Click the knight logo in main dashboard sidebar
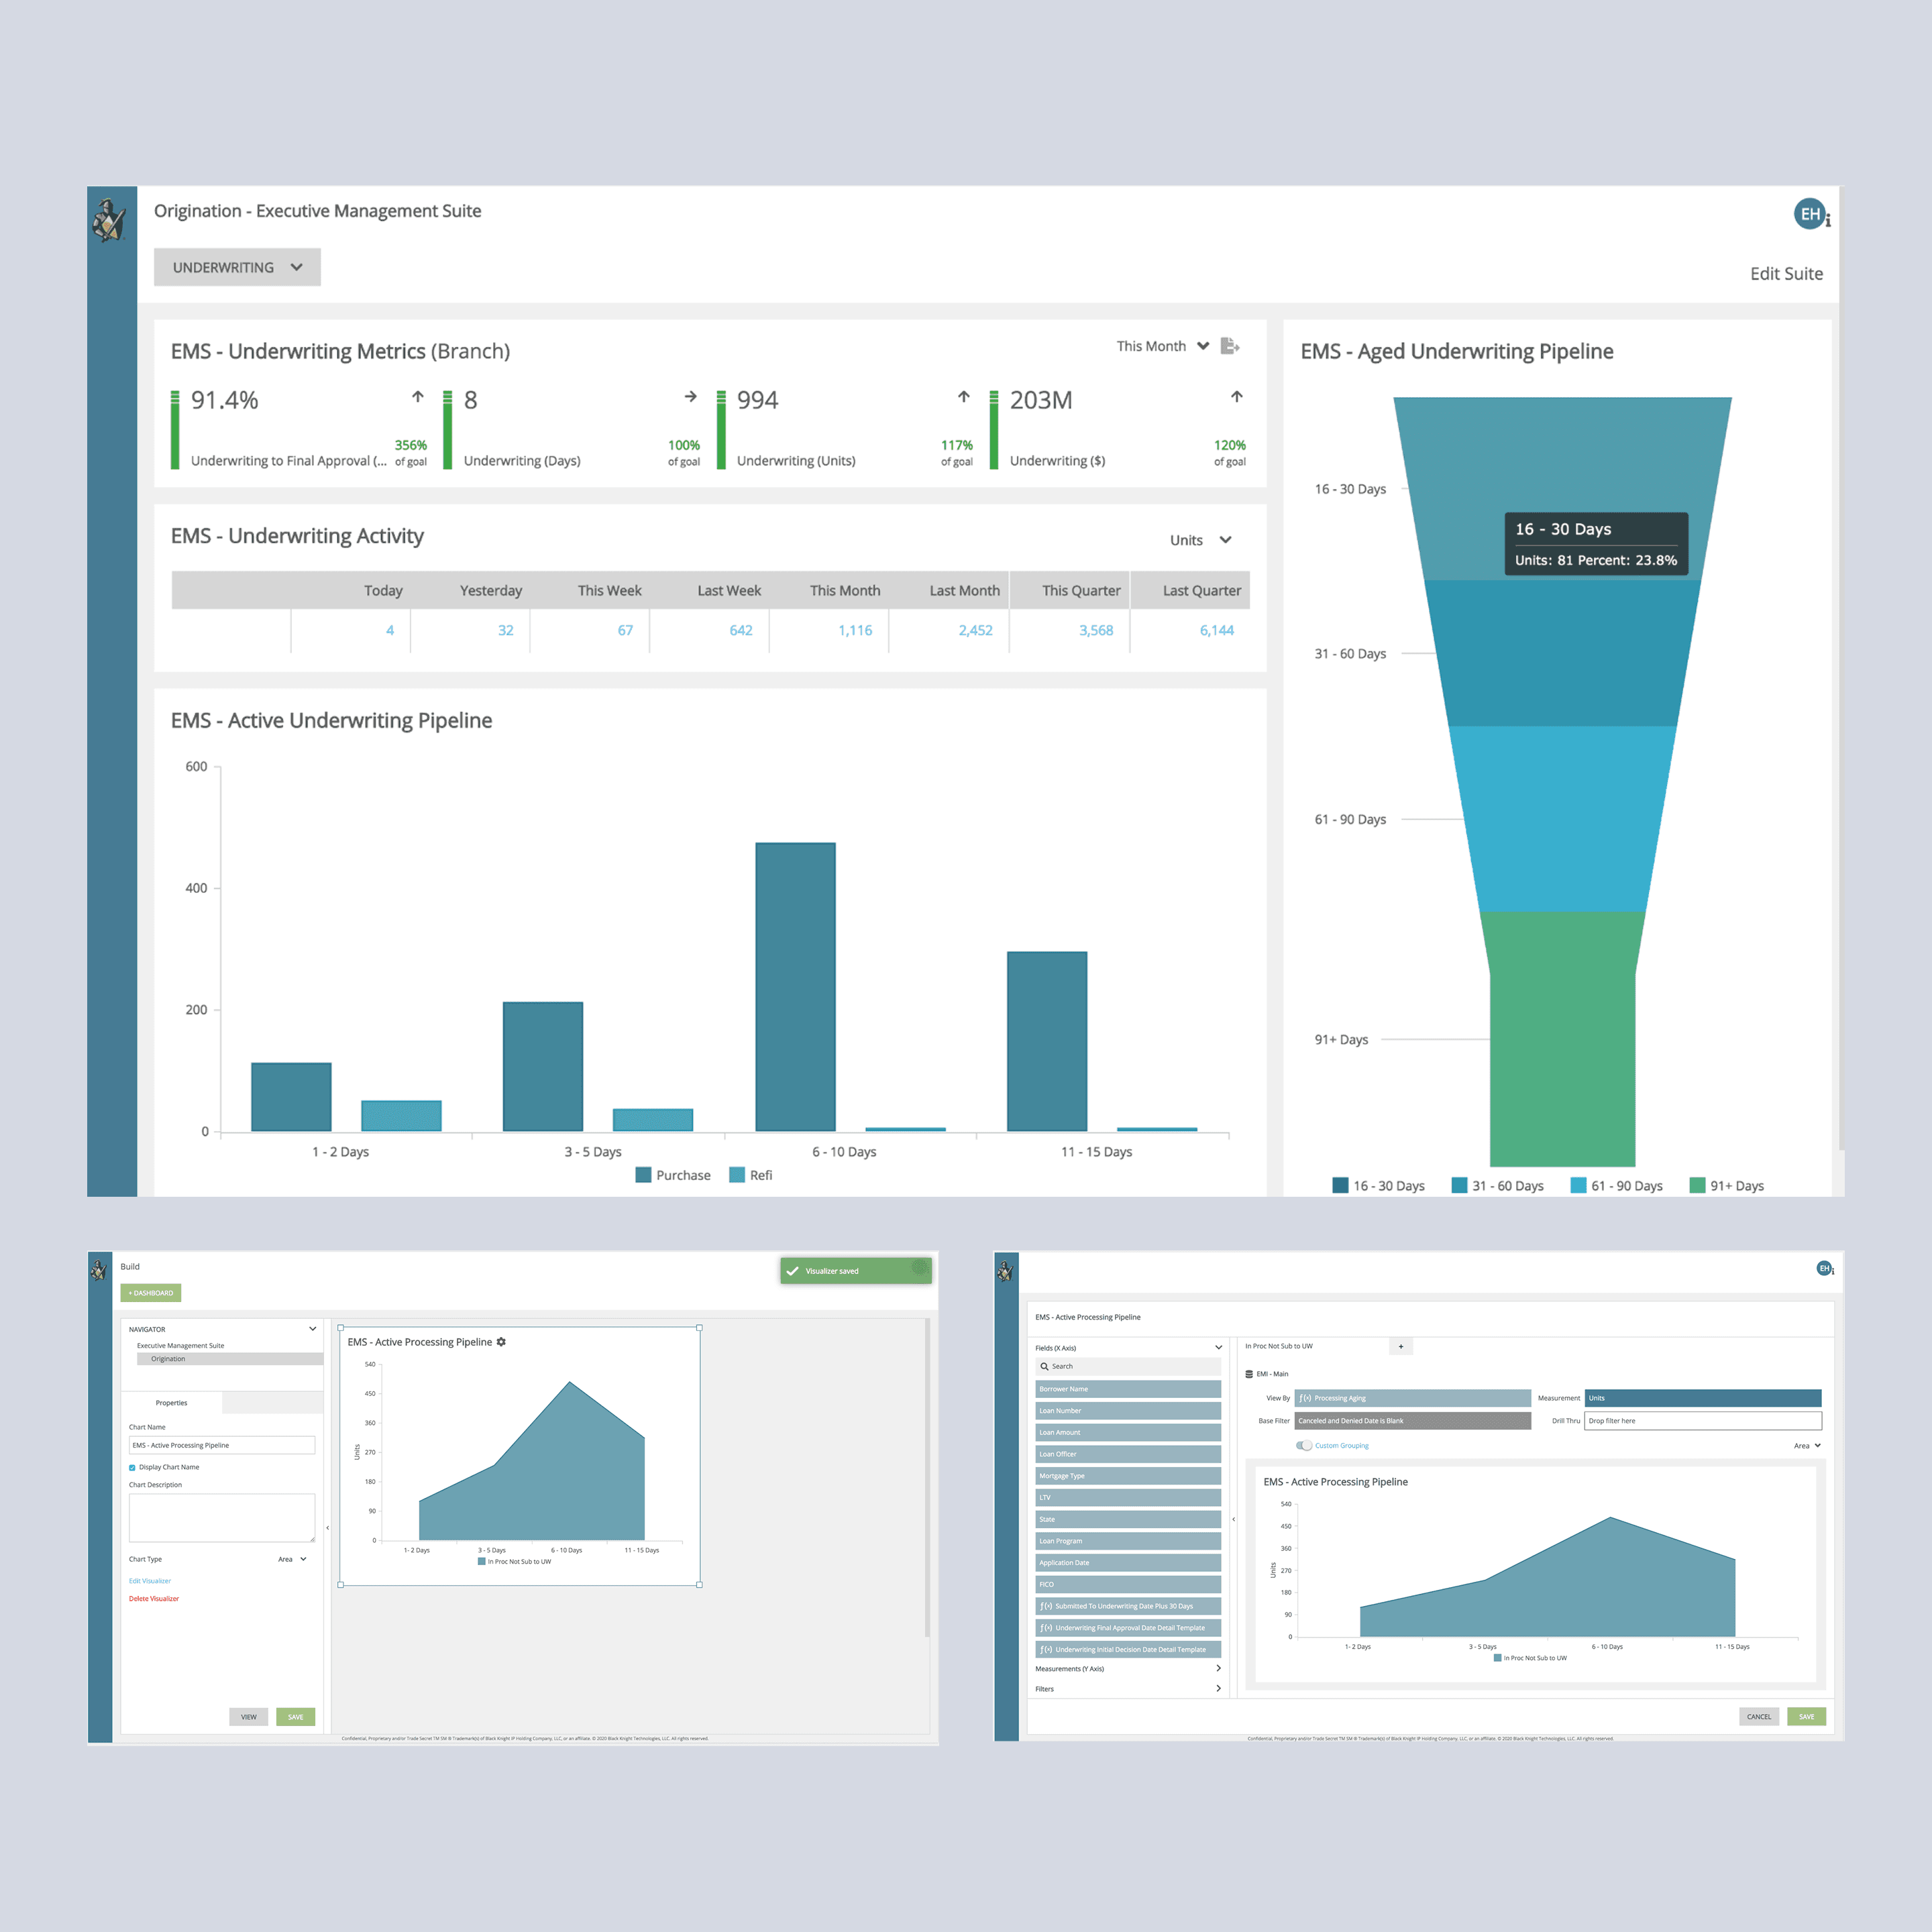Image resolution: width=1932 pixels, height=1932 pixels. point(109,220)
